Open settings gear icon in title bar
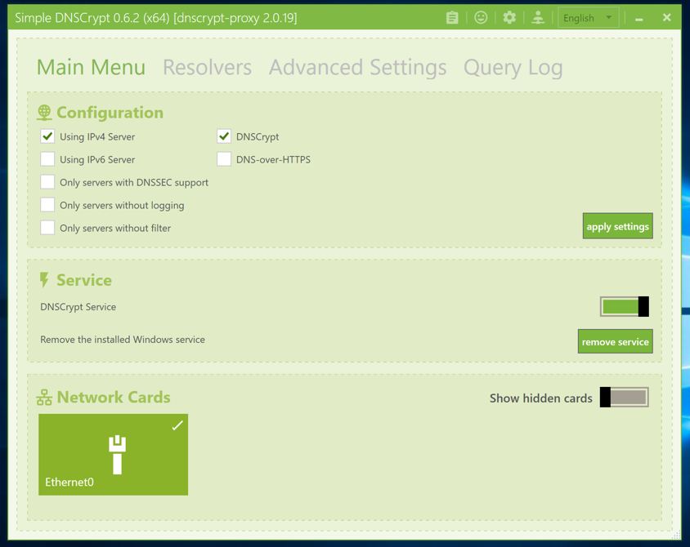The image size is (690, 547). 509,18
